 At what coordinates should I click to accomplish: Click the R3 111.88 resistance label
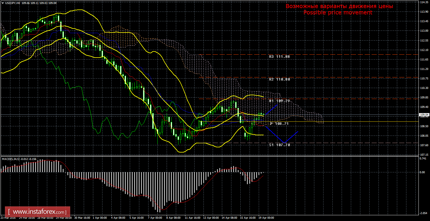click(279, 57)
